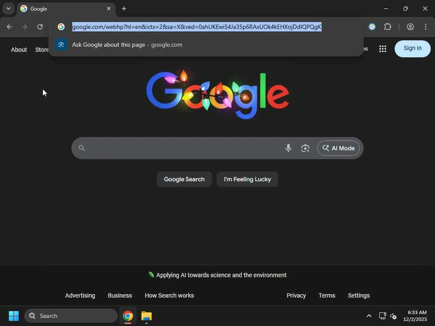Reload the current page
Screen dimensions: 435x326
point(40,27)
